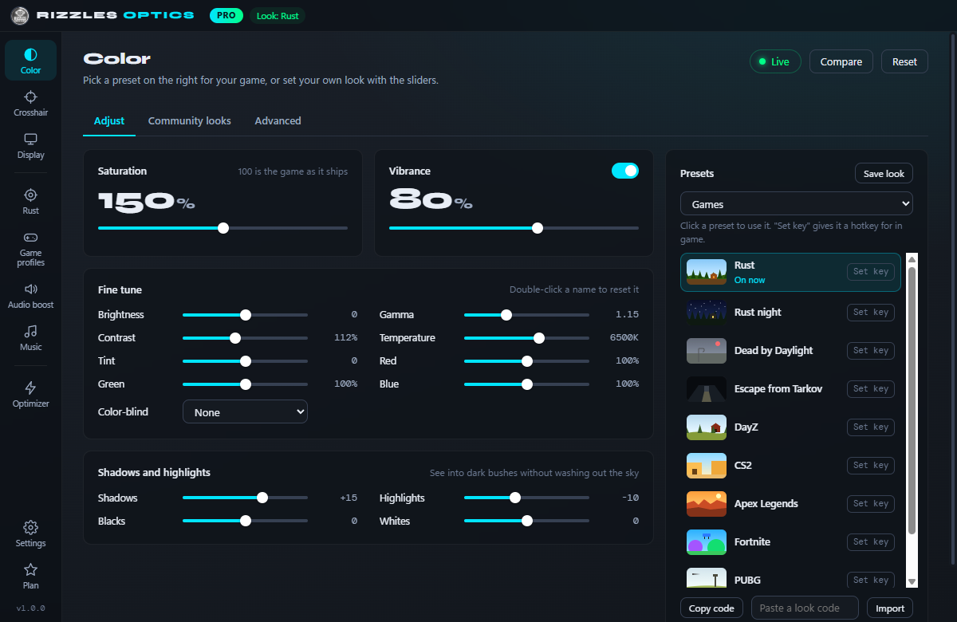Viewport: 957px width, 622px height.
Task: Click the PRO badge in header
Action: point(226,15)
